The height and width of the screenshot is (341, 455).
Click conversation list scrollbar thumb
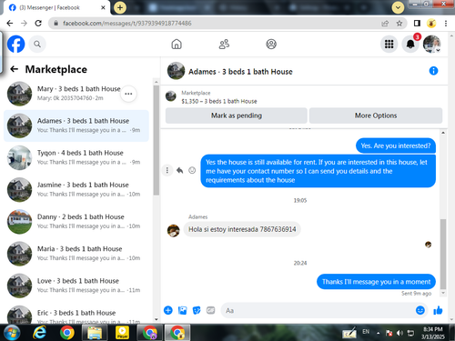(157, 140)
